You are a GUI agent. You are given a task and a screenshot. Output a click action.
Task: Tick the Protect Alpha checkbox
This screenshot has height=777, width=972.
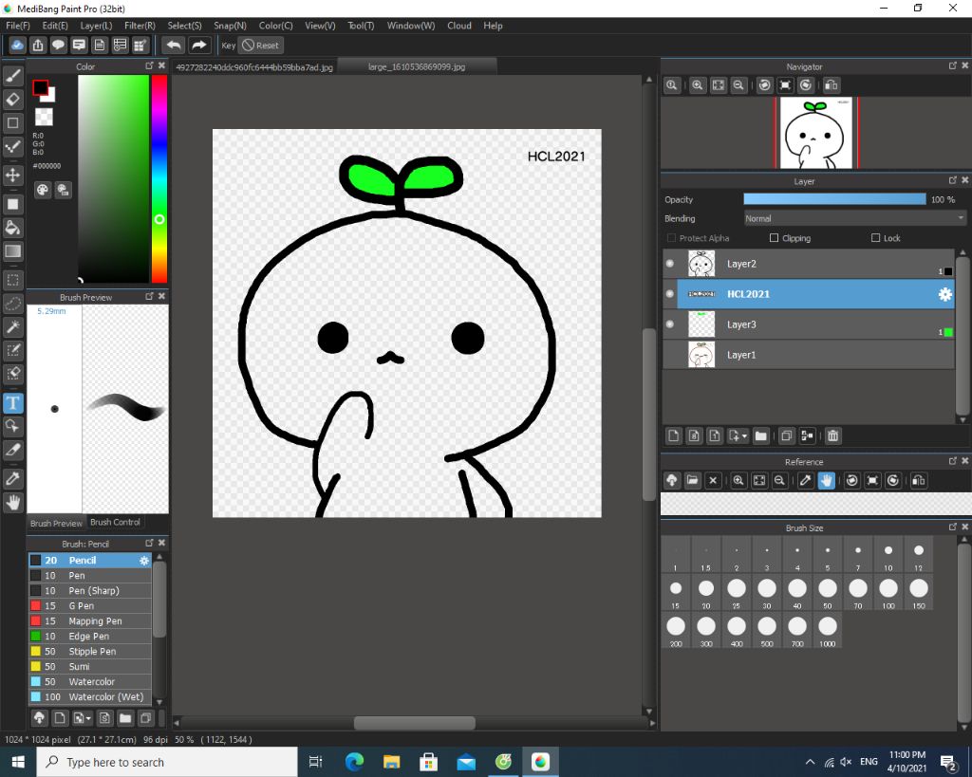[671, 238]
